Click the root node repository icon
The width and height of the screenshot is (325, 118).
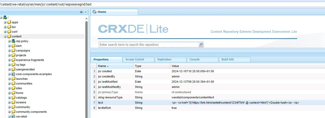click(5, 17)
